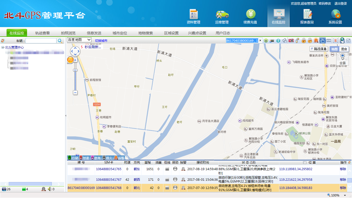This screenshot has width=352, height=198.
Task: Click the blue info icon in map toolbar
Action: pos(278,40)
